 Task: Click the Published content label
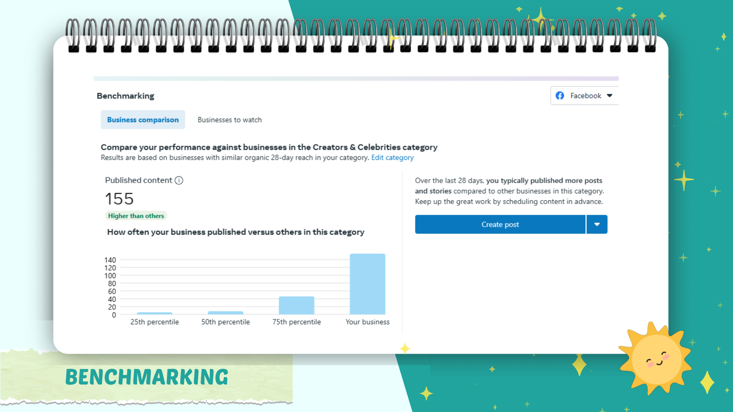(x=138, y=180)
